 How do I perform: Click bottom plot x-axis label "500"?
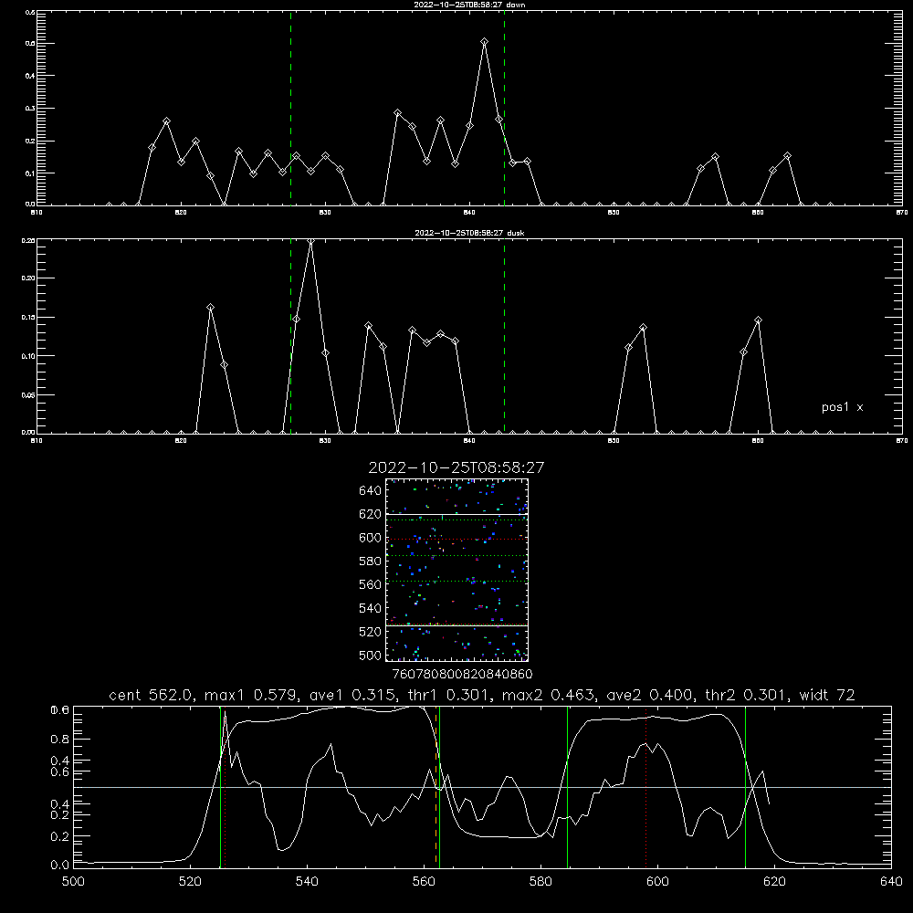[73, 882]
